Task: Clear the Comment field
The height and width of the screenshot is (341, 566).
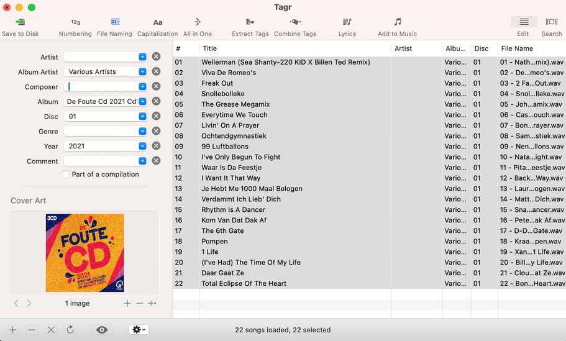Action: [x=156, y=161]
